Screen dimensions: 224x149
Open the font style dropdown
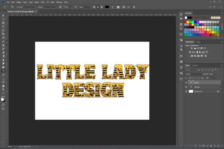point(47,7)
